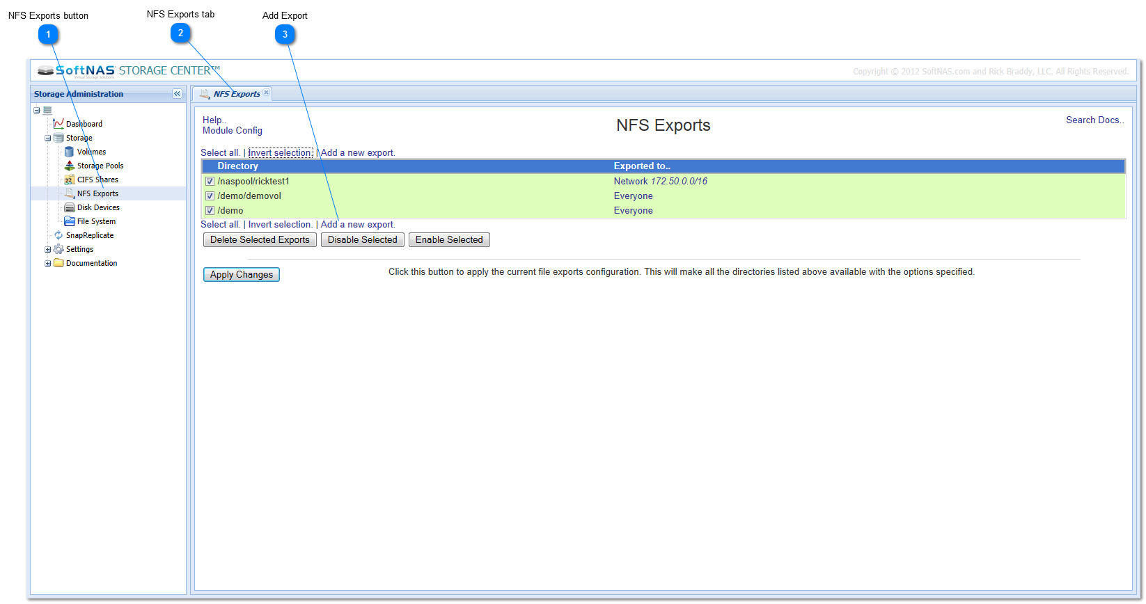Click the Help.. link

214,120
